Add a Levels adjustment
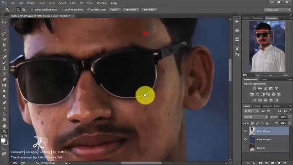 pos(260,88)
